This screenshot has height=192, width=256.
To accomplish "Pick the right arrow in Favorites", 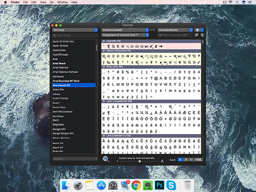I will 161,46.
